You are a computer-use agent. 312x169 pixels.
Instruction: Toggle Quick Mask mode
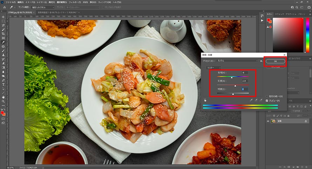3,119
